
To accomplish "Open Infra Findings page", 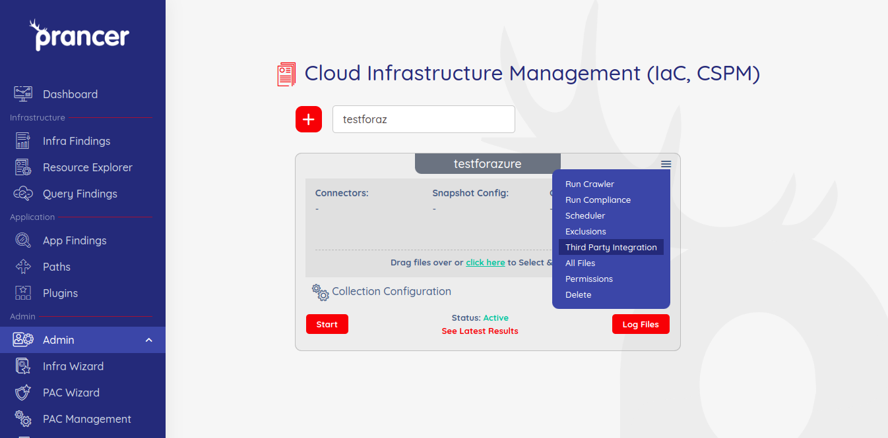I will (77, 141).
